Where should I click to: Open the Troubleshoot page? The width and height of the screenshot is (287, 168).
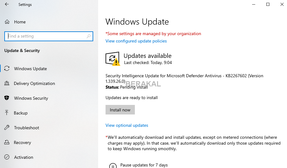(x=27, y=128)
